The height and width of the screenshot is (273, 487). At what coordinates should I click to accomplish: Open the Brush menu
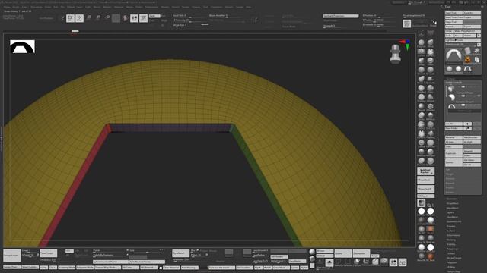(15, 7)
